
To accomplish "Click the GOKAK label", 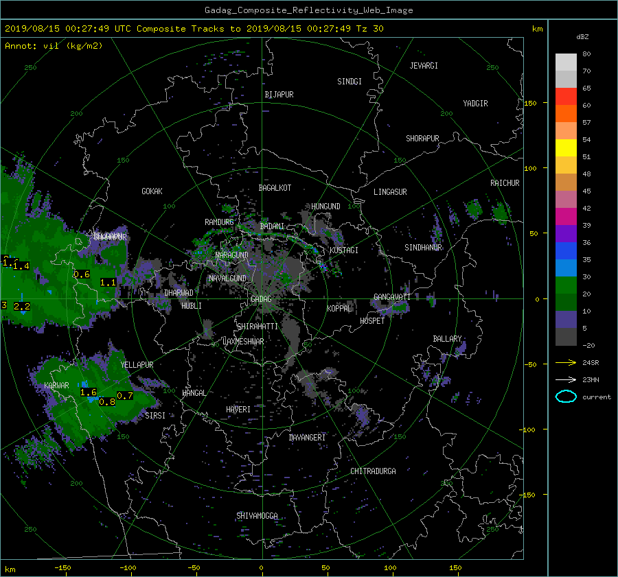I will coord(152,191).
